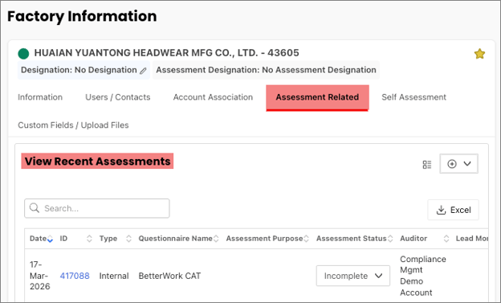
Task: Open Custom Fields / Upload Files tab
Action: (73, 125)
